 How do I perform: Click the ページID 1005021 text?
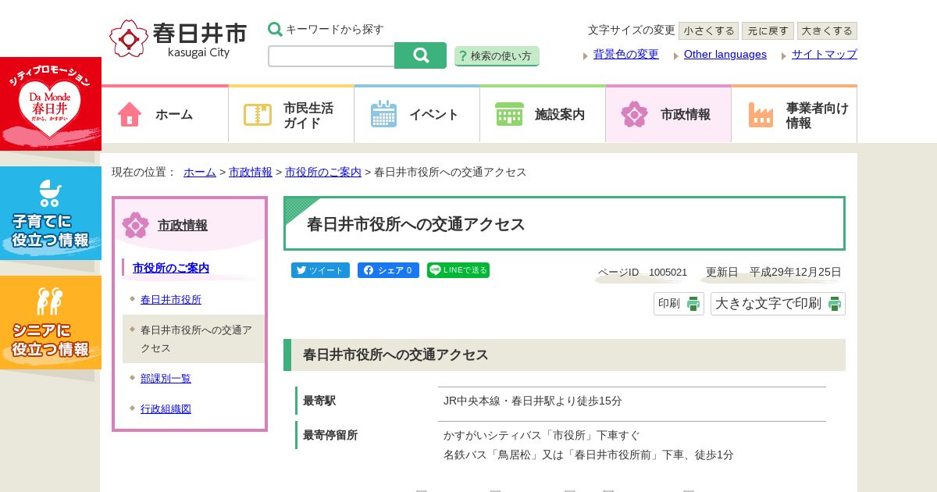643,272
